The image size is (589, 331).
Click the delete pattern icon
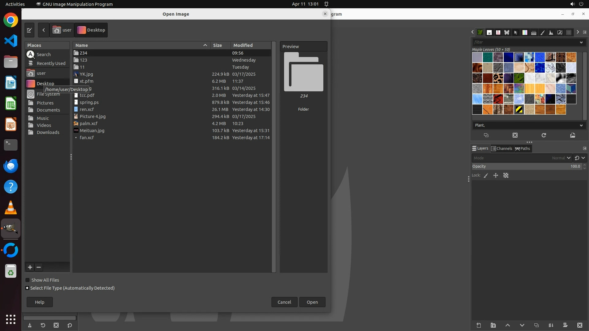pos(515,135)
